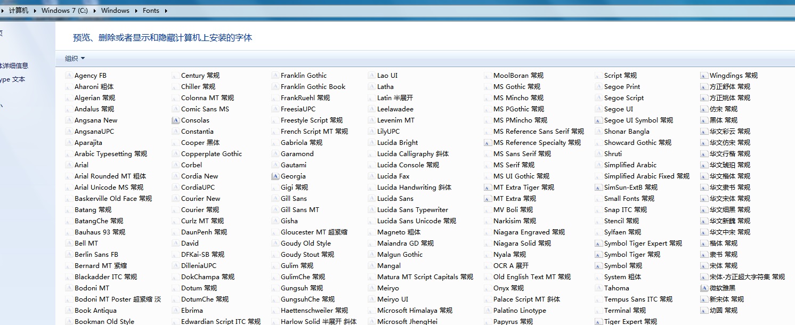This screenshot has width=795, height=325.
Task: Select Lucida Console 常规 font
Action: (408, 165)
